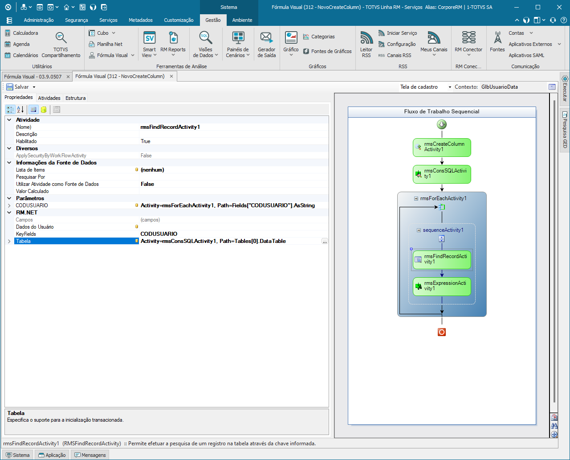Viewport: 570px width, 460px height.
Task: Open the Customização ribbon tab
Action: click(179, 20)
